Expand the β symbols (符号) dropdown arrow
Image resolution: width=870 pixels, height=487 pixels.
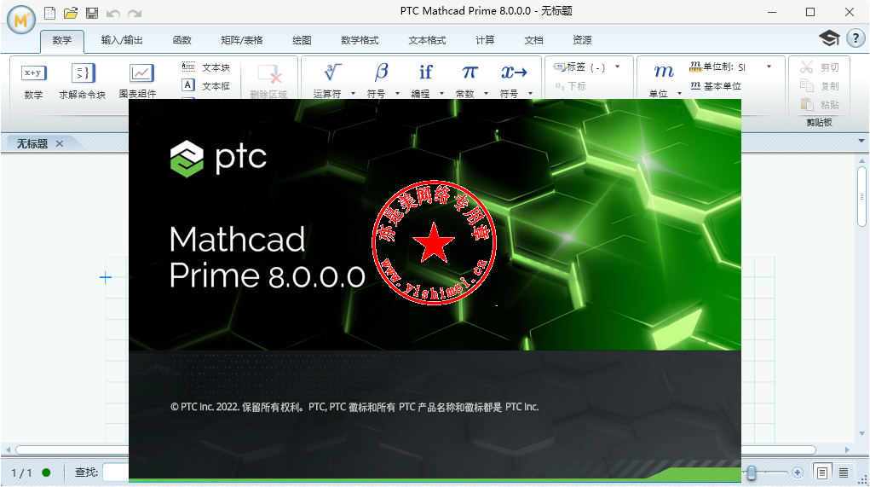point(397,93)
